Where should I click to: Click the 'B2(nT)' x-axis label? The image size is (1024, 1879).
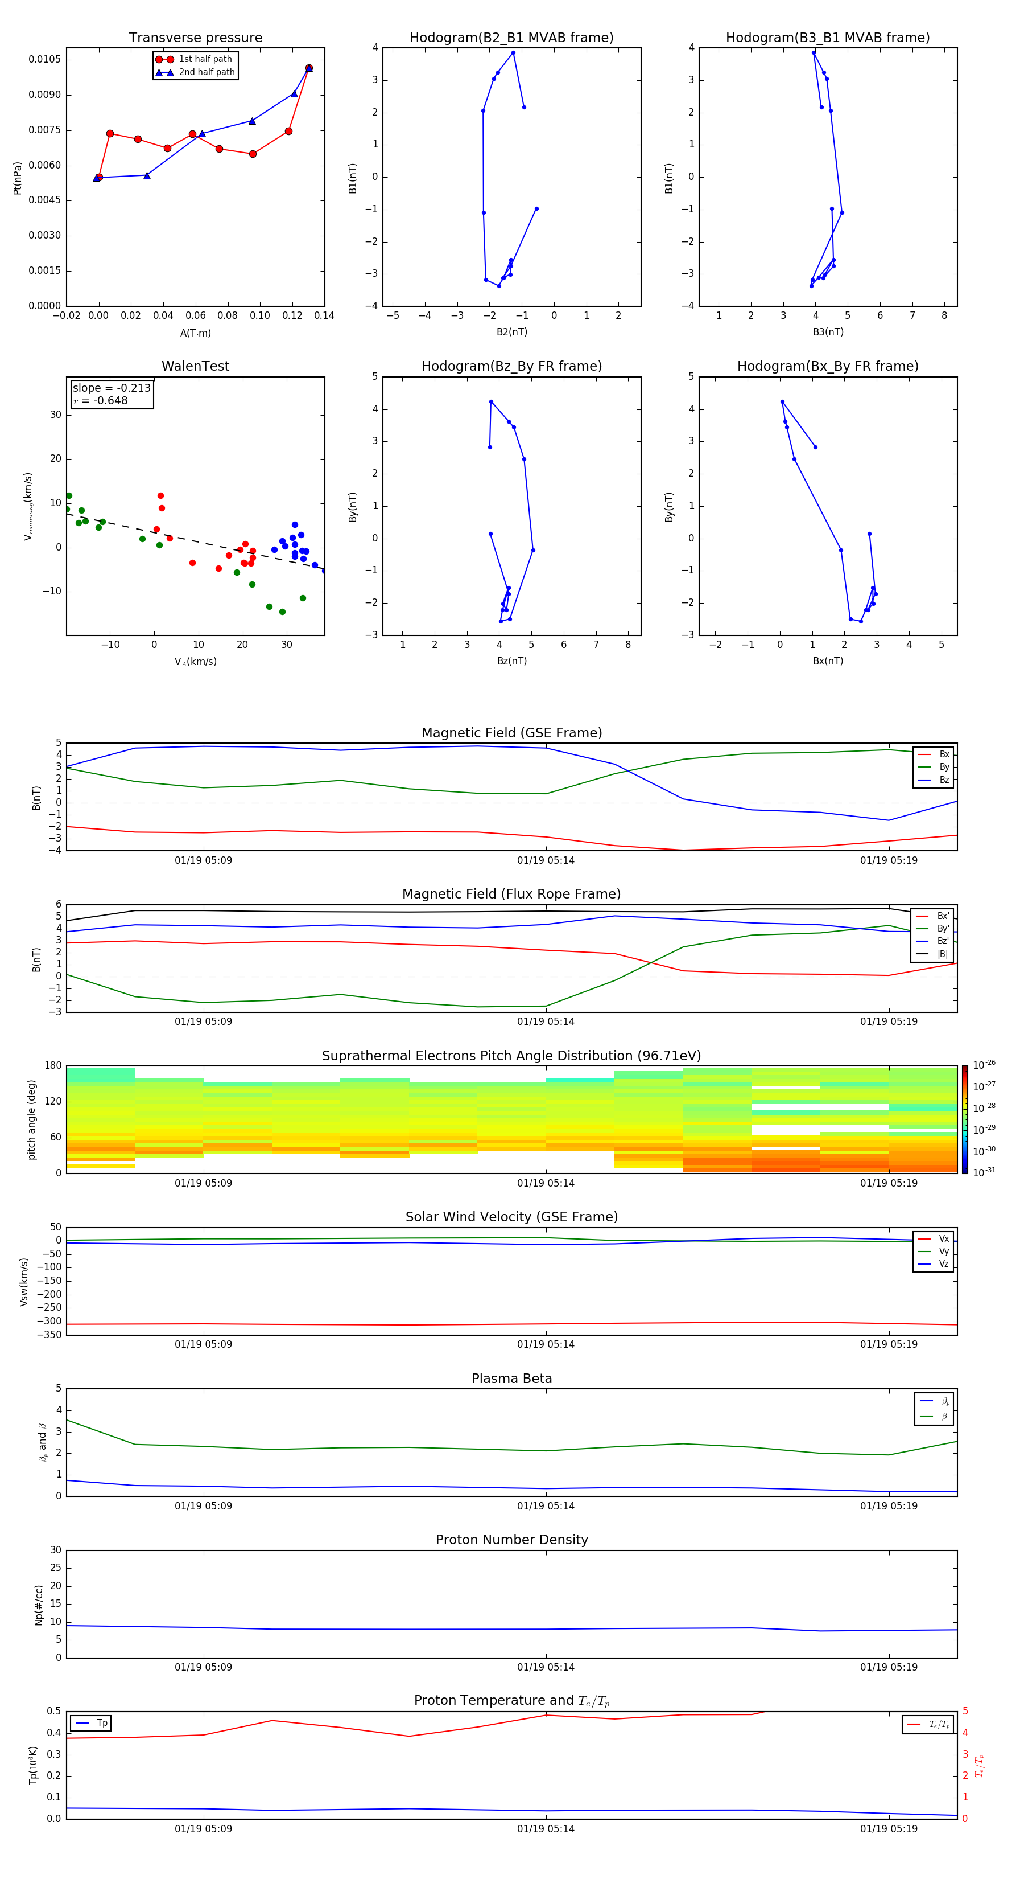click(511, 332)
